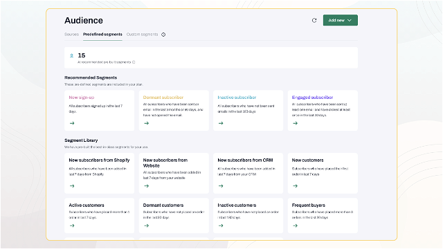Click the arrow under New subscribers from Website

point(146,186)
